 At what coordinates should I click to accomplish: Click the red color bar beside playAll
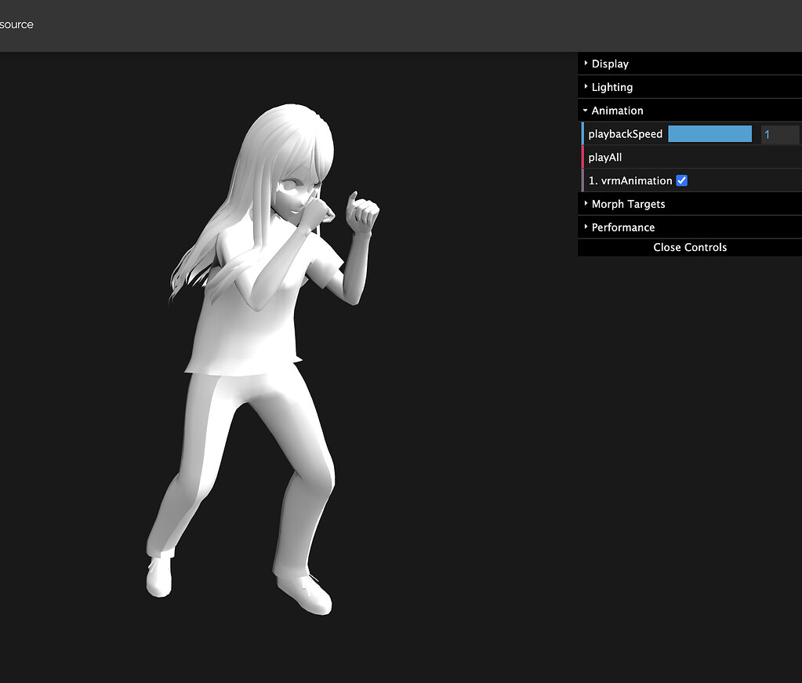click(581, 157)
